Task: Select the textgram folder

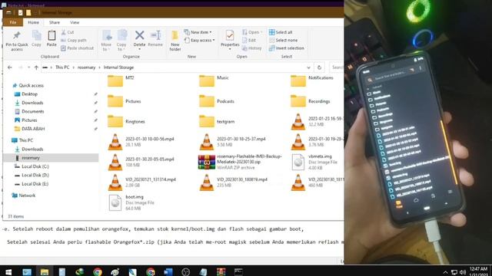Action: pos(217,121)
